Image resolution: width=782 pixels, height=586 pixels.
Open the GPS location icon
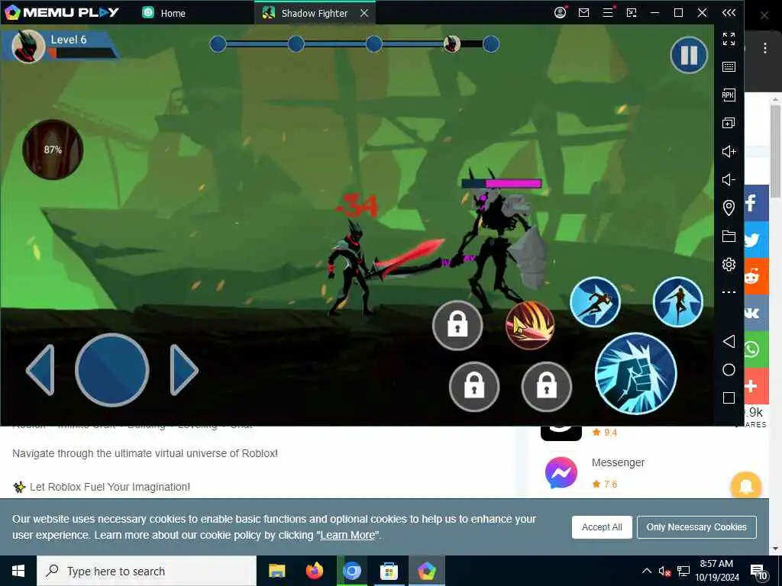(x=729, y=208)
